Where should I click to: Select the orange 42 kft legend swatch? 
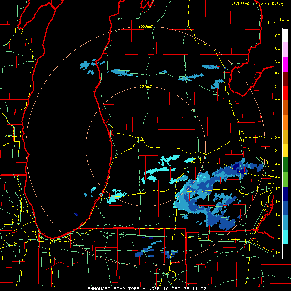click(286, 122)
